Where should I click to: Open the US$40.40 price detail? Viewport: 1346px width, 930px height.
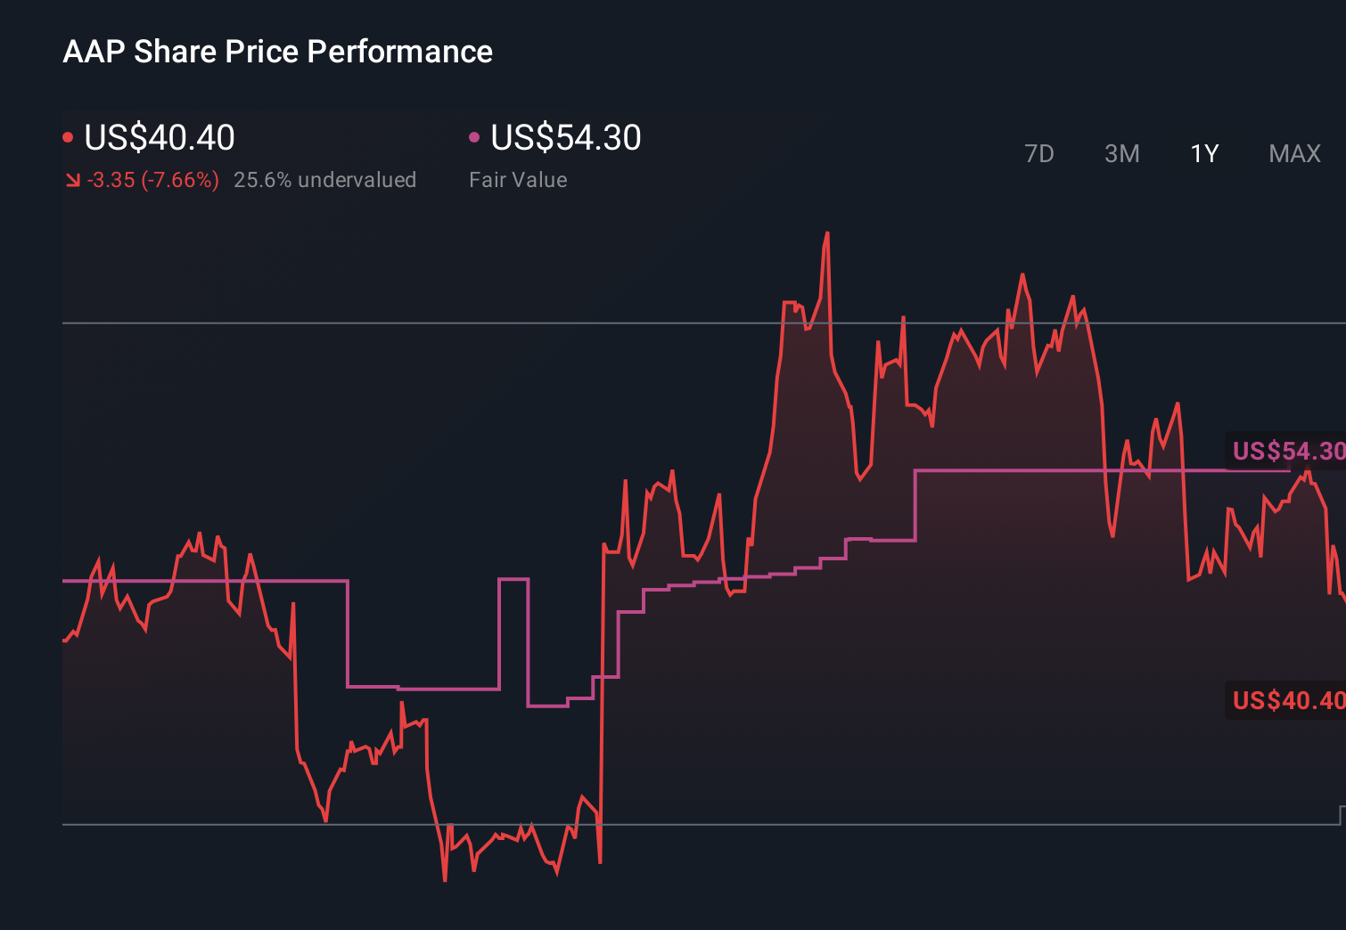coord(159,137)
